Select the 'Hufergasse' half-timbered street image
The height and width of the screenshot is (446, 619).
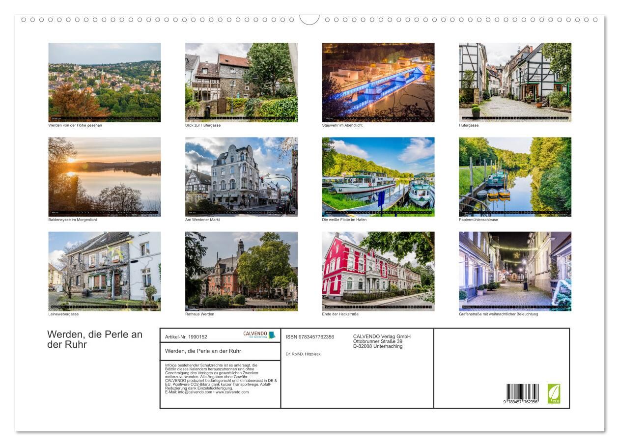click(515, 82)
